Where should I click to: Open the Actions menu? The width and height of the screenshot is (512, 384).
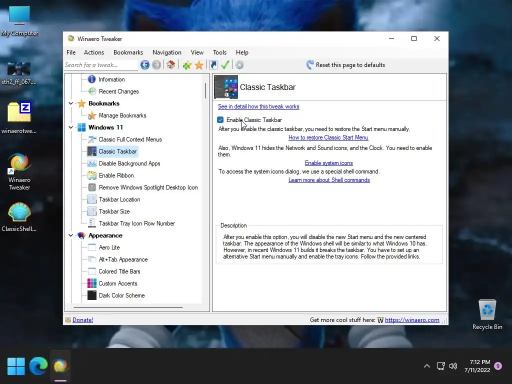point(94,52)
